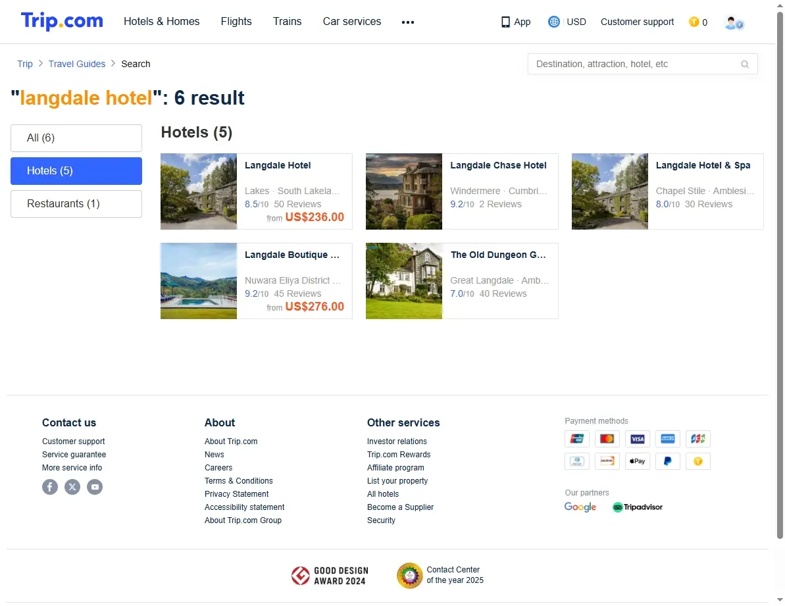
Task: Open the USD currency selector
Action: pos(576,22)
